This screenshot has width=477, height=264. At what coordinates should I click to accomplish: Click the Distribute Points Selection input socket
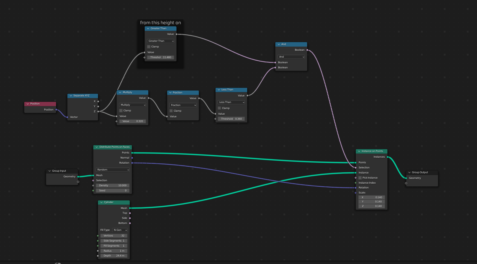pyautogui.click(x=93, y=181)
